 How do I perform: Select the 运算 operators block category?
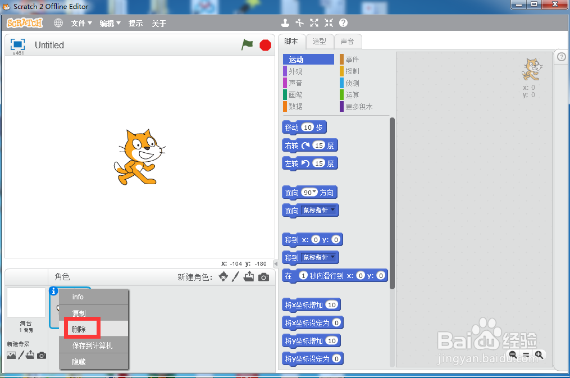(x=364, y=94)
